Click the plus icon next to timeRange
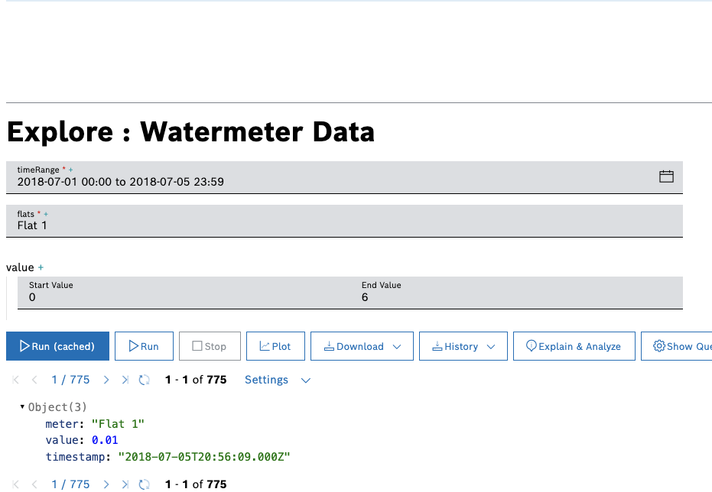This screenshot has width=712, height=492. point(70,170)
